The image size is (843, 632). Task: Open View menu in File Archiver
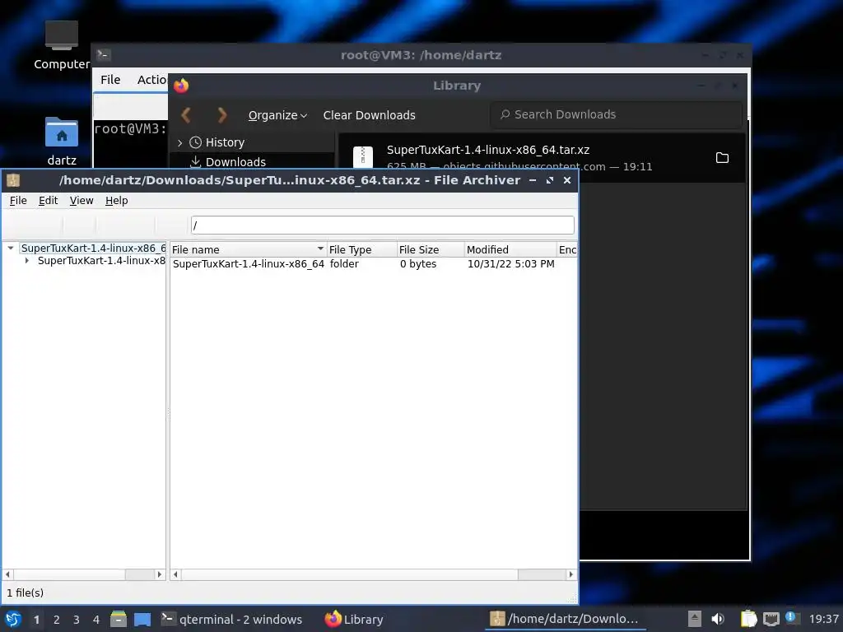coord(82,201)
